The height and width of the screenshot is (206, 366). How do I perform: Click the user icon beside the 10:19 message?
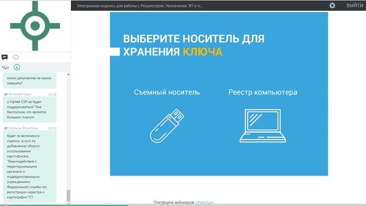[6, 128]
